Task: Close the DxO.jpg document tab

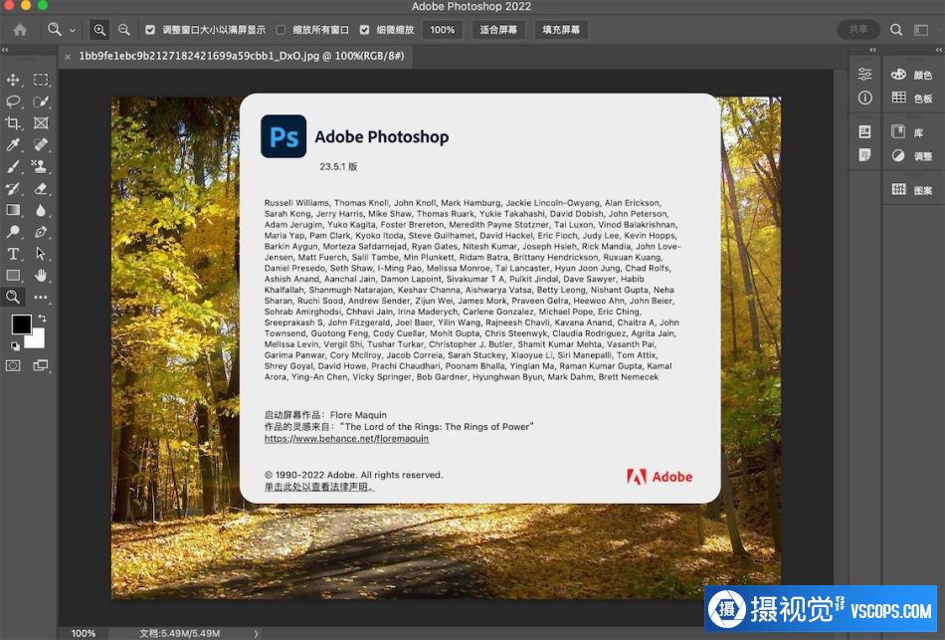Action: 68,57
